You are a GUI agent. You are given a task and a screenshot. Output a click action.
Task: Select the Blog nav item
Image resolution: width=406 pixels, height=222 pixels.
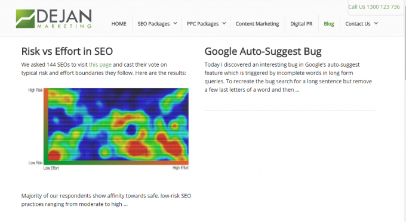(329, 24)
